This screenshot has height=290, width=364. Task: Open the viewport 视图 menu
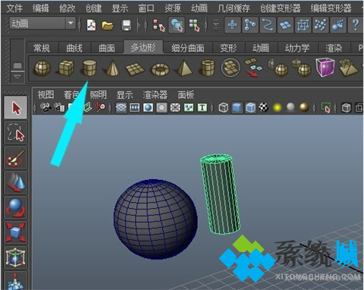45,95
